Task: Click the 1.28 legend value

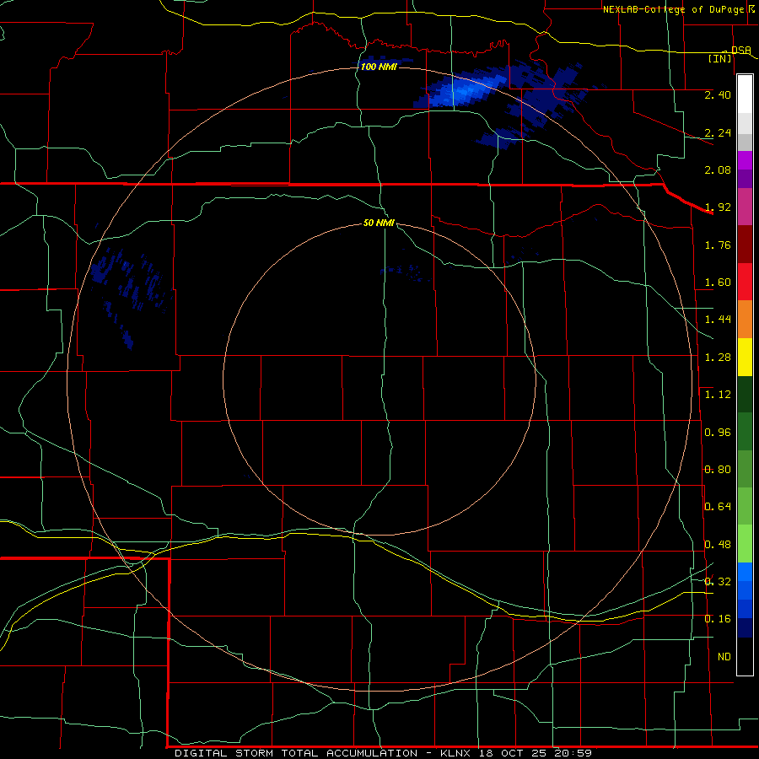Action: pyautogui.click(x=718, y=358)
